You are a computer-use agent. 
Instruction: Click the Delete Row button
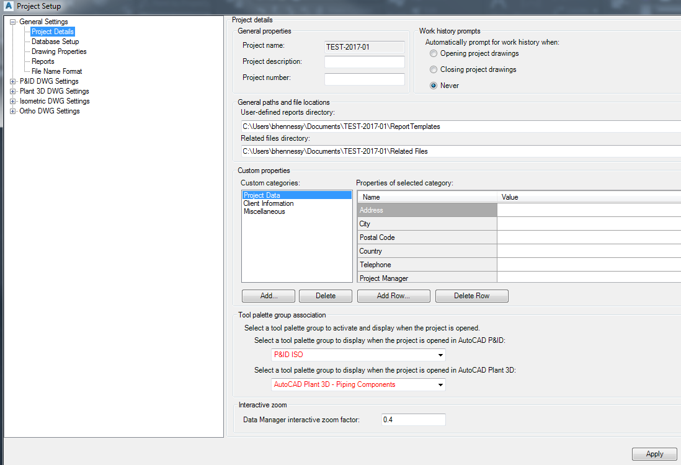point(471,296)
